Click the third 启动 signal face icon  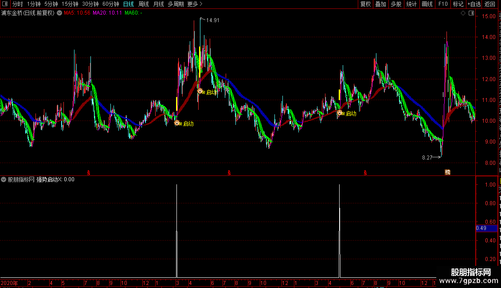[340, 113]
